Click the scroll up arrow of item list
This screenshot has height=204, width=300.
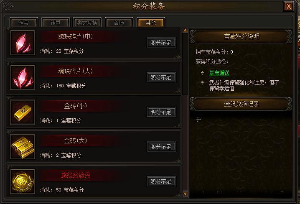point(185,30)
